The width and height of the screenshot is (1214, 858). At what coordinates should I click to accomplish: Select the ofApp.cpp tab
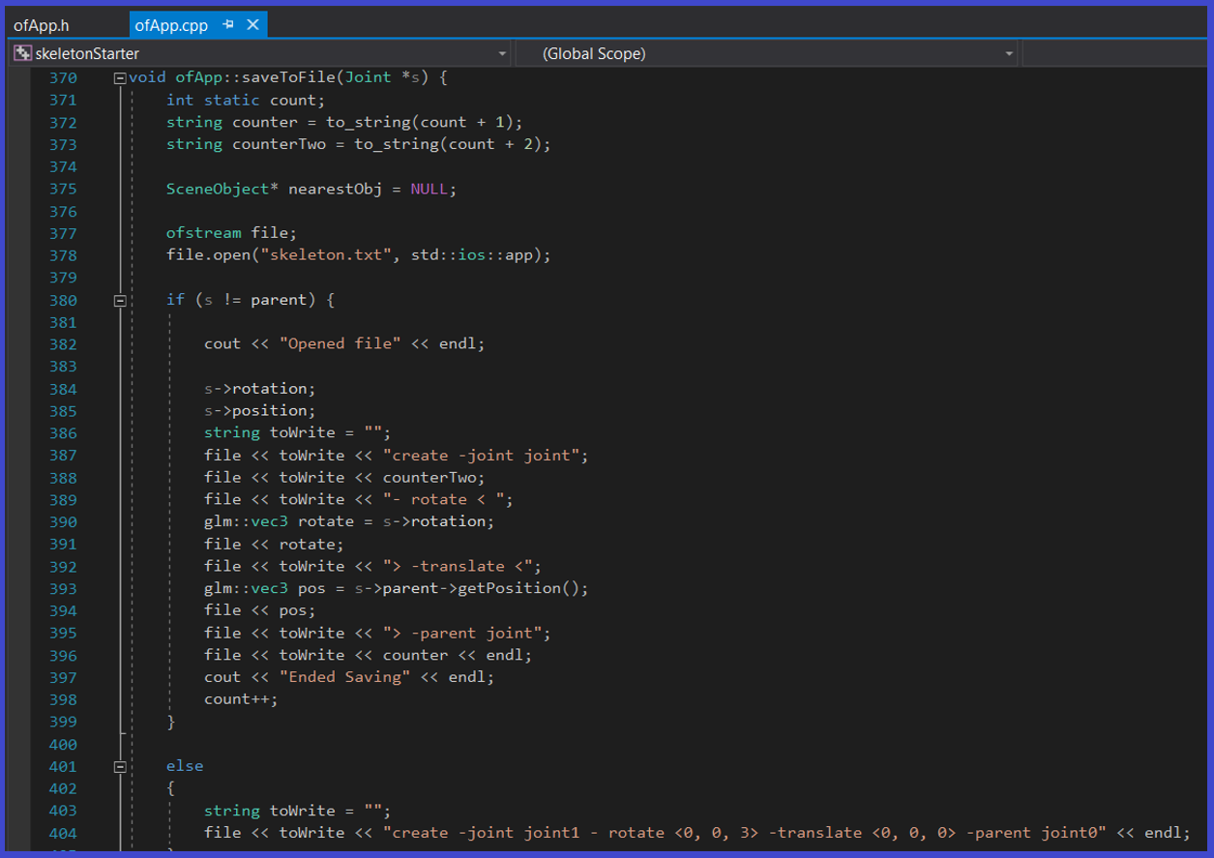pos(171,25)
